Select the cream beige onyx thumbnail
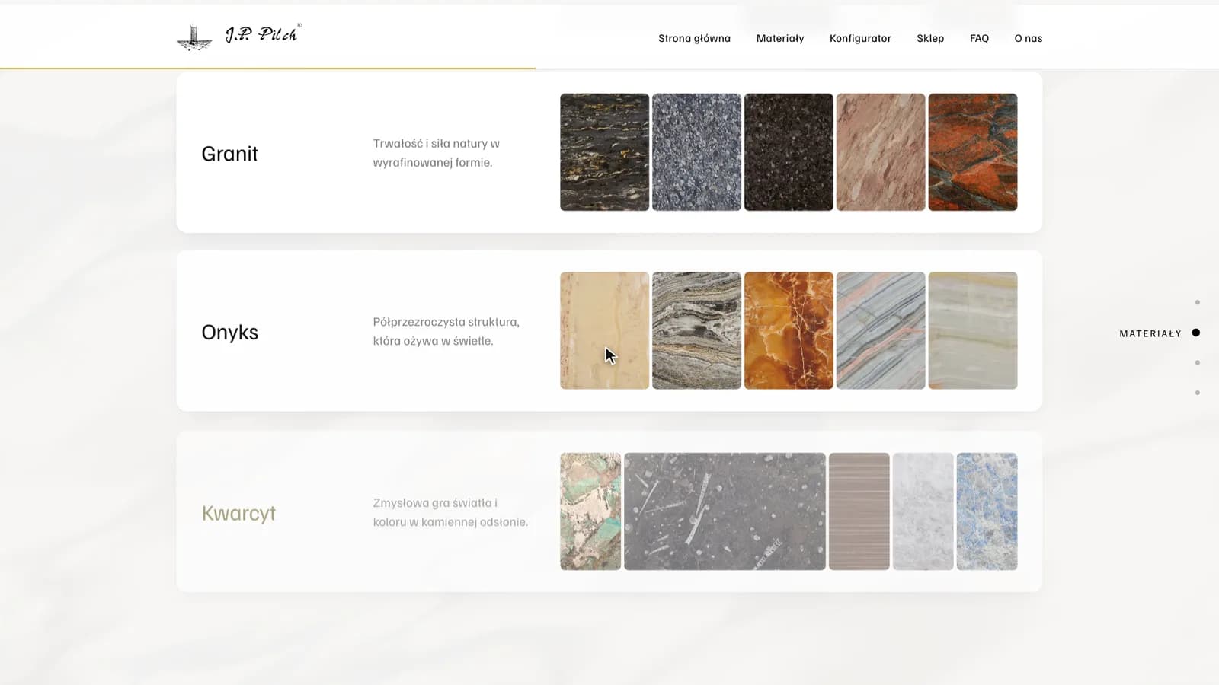The width and height of the screenshot is (1219, 685). (x=604, y=330)
